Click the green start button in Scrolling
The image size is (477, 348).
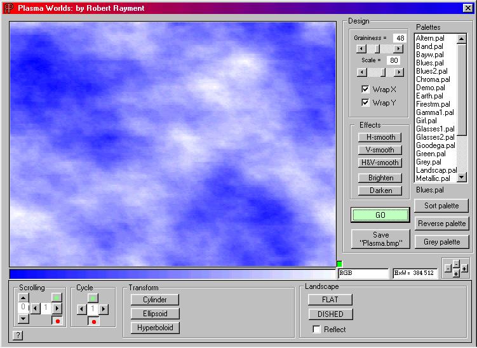57,297
